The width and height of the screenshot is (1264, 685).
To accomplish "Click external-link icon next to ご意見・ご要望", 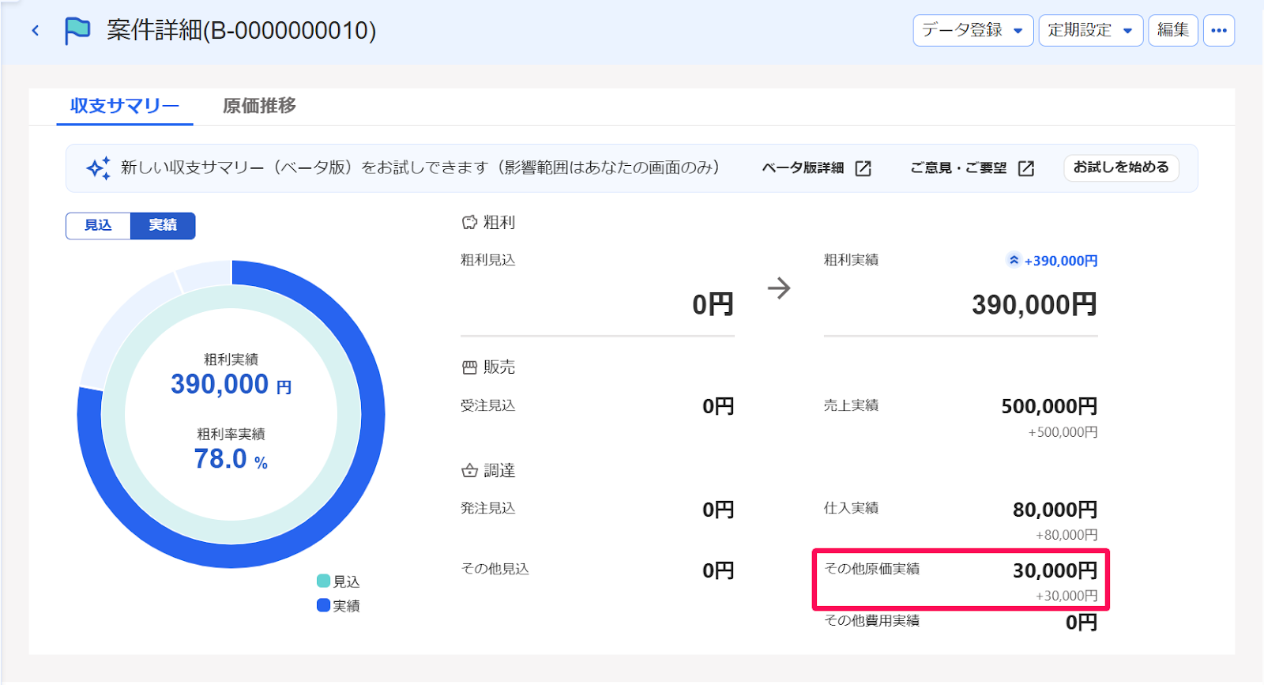I will (1026, 168).
